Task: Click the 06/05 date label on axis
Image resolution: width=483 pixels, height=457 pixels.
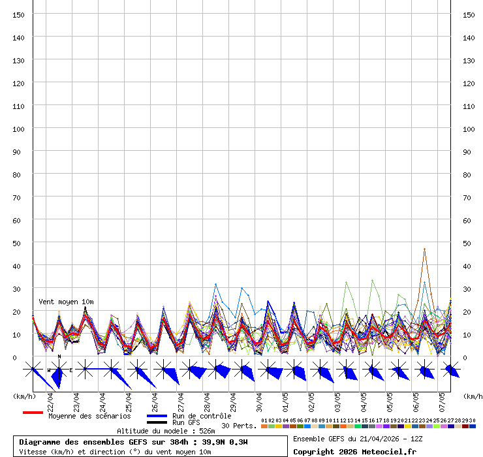Action: tap(416, 399)
